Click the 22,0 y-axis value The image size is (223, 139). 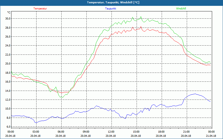click(x=8, y=54)
